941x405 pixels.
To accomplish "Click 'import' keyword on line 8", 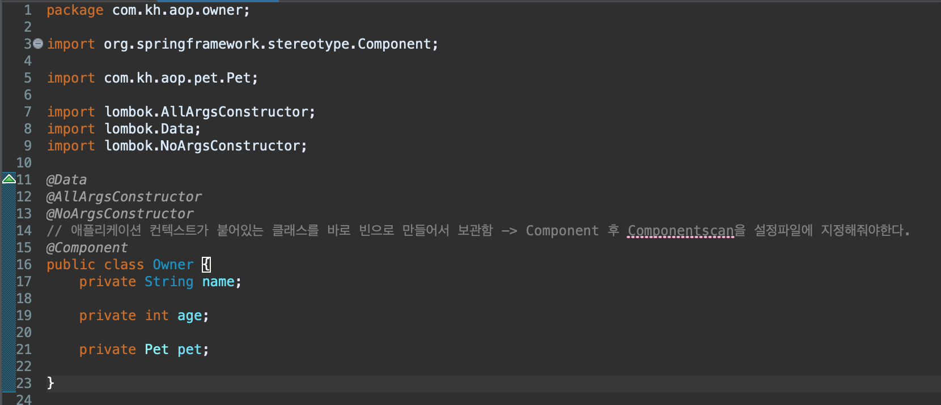I will 71,129.
